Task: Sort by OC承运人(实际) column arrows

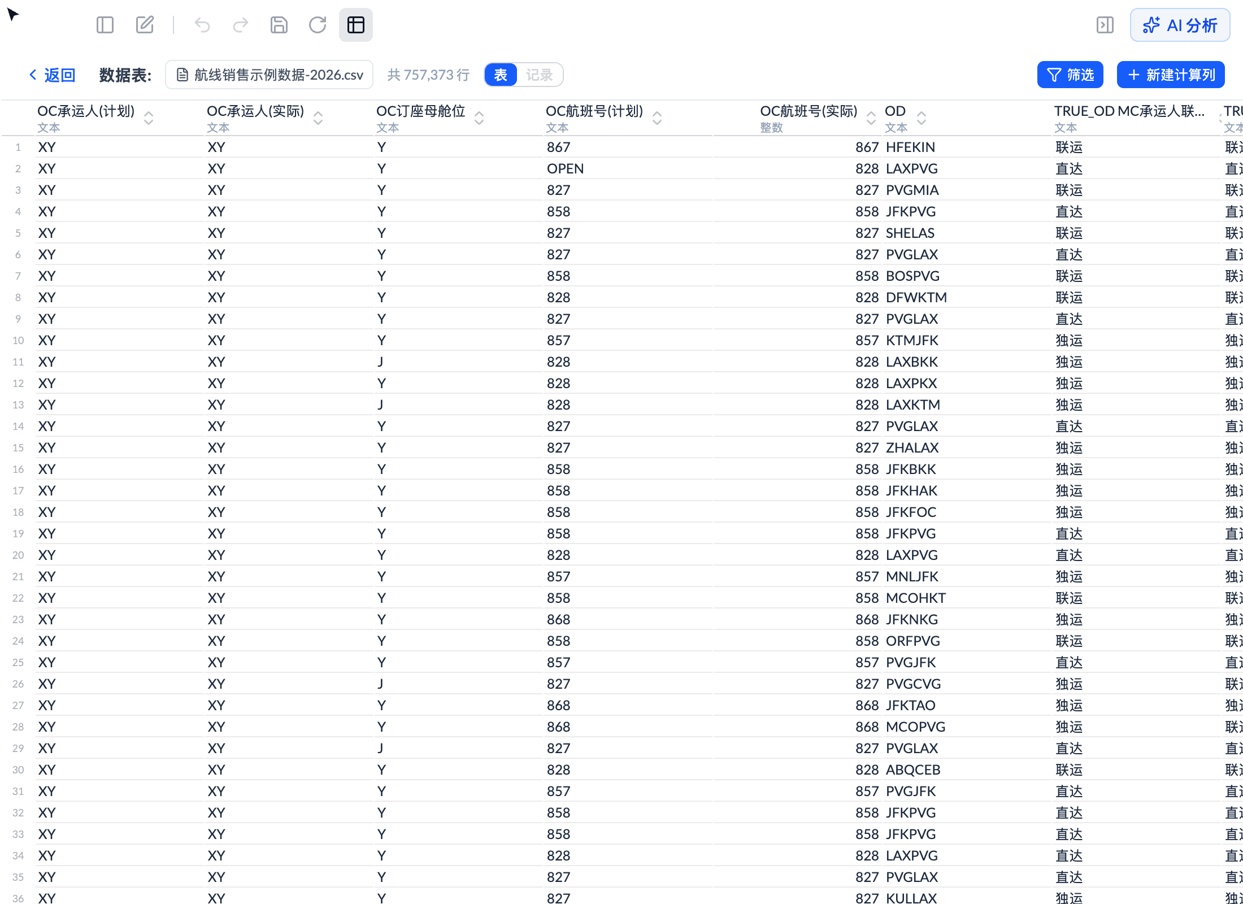Action: [318, 118]
